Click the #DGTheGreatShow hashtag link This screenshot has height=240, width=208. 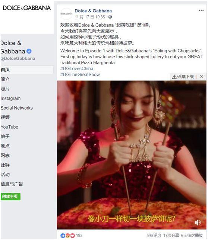tap(80, 75)
